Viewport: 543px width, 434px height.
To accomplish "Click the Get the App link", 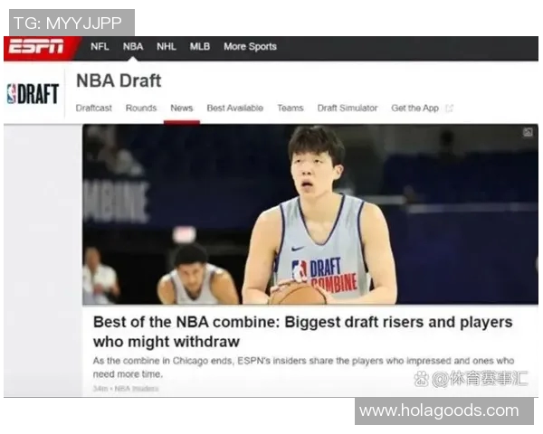I will pyautogui.click(x=414, y=108).
